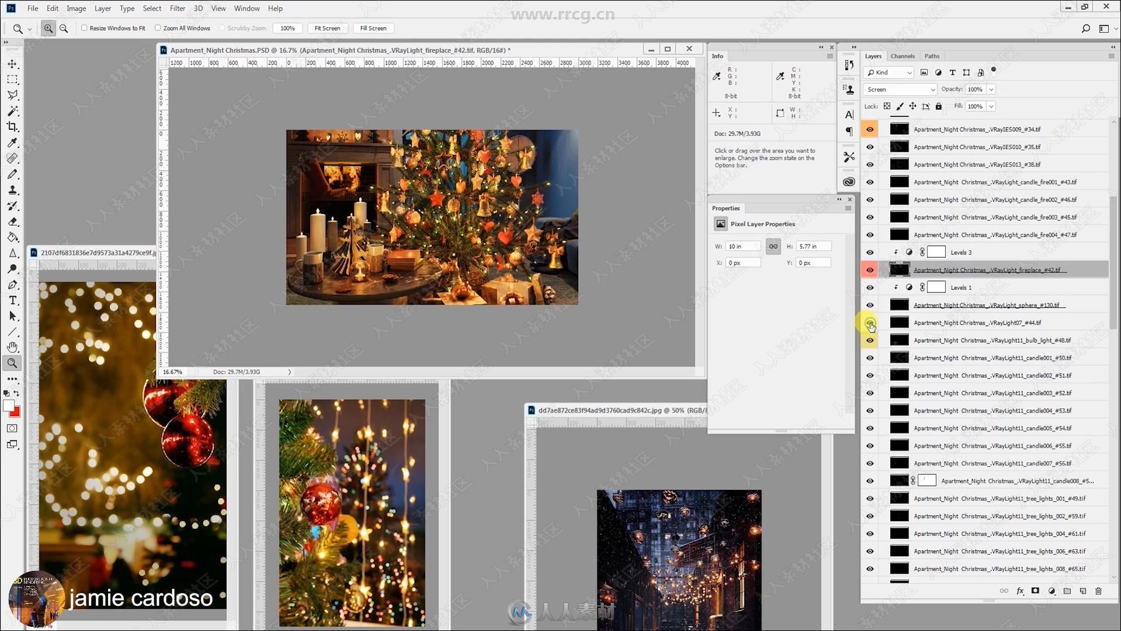Hide the VRayLight_sphere_#130 layer
The height and width of the screenshot is (631, 1121).
[870, 305]
